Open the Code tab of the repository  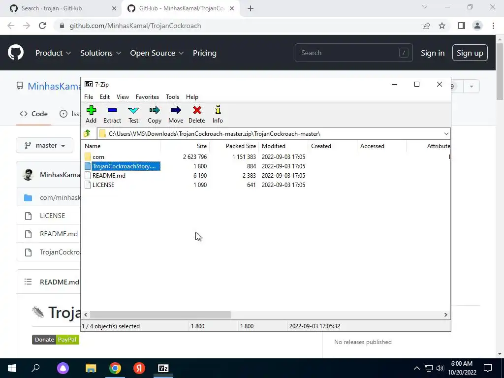pos(34,114)
